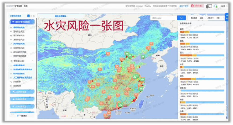Click the address search input field

coord(164,18)
